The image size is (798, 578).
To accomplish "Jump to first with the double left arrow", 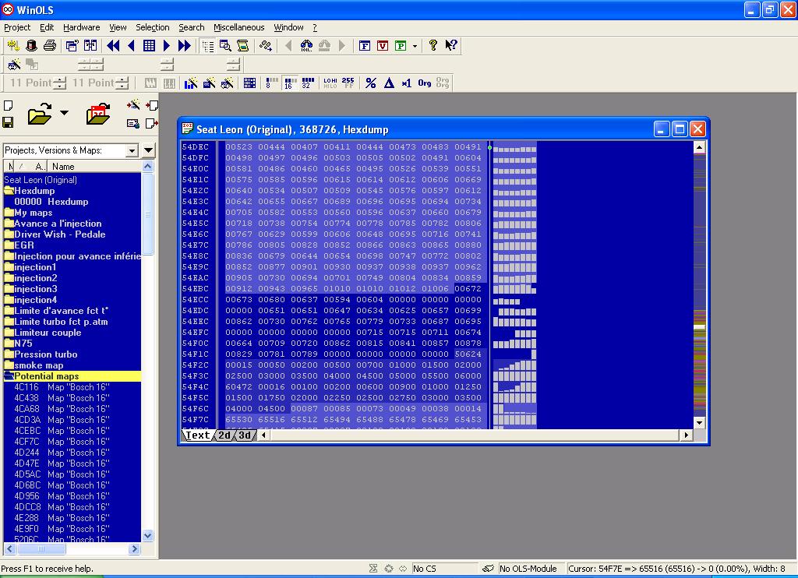I will pyautogui.click(x=113, y=46).
